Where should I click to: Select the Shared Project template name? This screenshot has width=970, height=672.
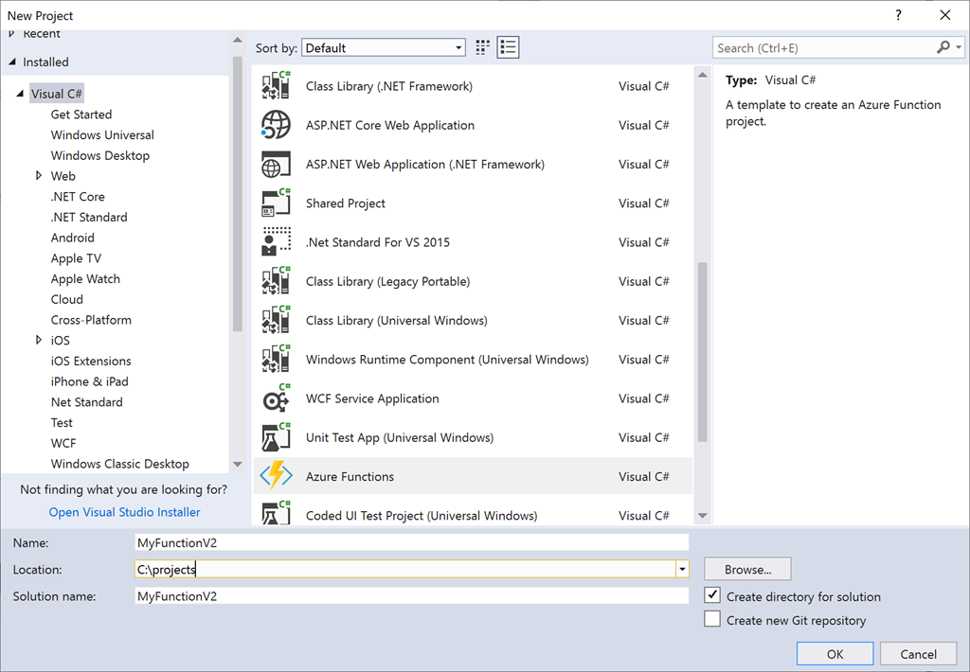(345, 203)
